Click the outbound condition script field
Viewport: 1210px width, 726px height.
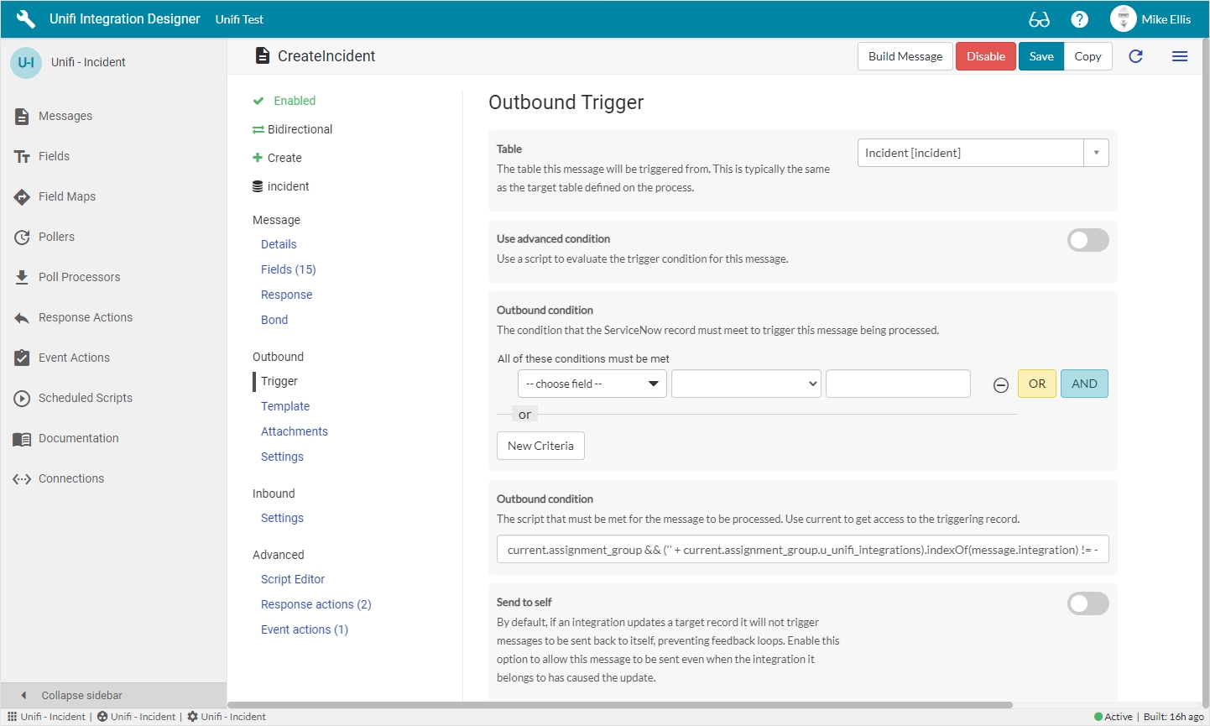point(802,550)
